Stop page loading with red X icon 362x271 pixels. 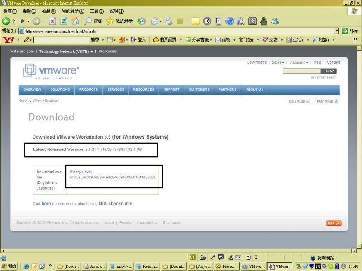(52, 21)
